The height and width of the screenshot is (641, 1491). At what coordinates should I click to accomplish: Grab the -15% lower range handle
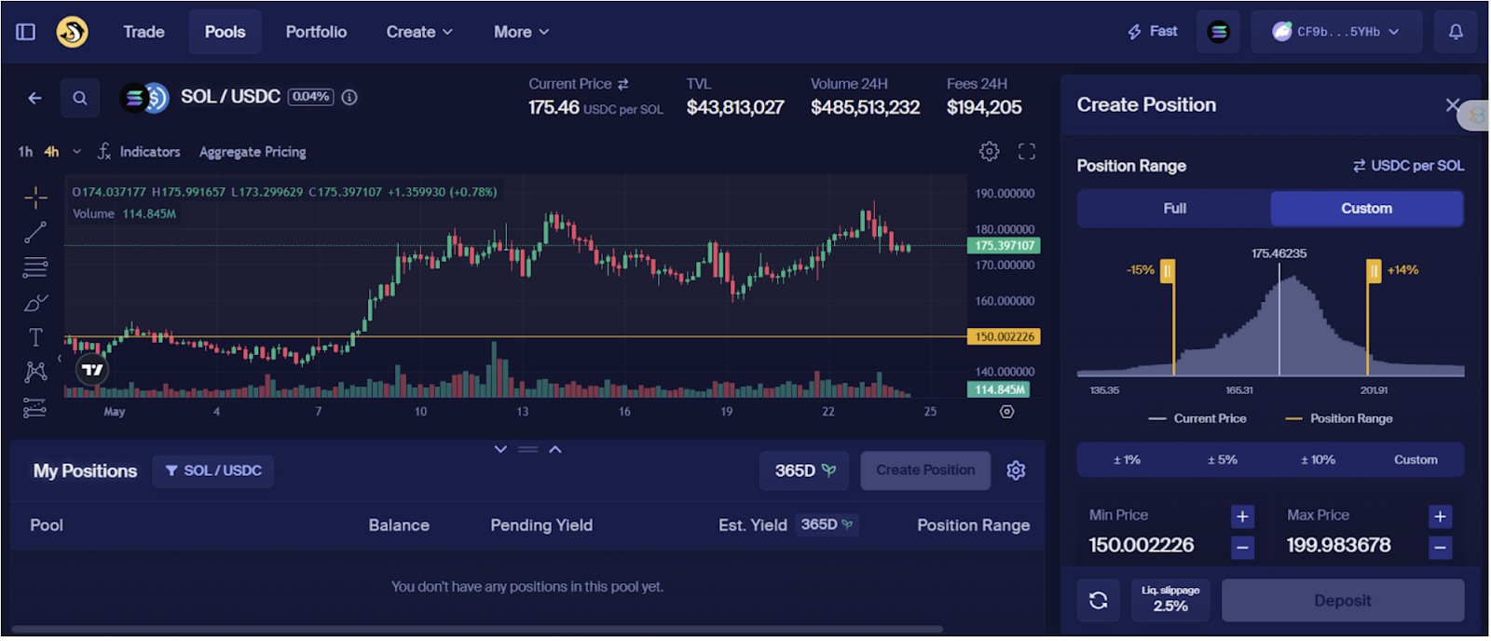click(x=1167, y=271)
